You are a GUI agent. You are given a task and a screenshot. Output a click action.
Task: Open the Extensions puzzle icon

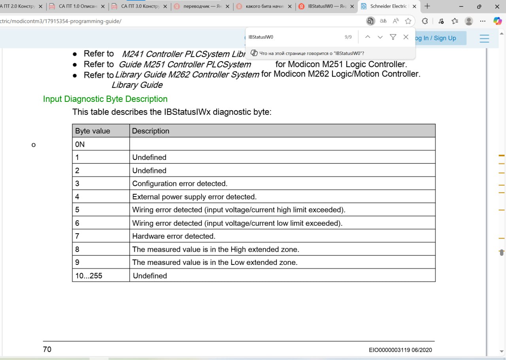[425, 21]
